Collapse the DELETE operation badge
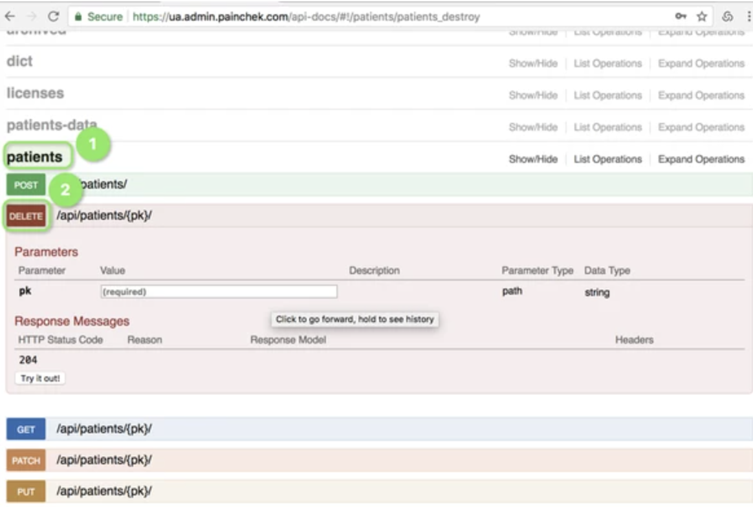This screenshot has height=507, width=753. (26, 216)
